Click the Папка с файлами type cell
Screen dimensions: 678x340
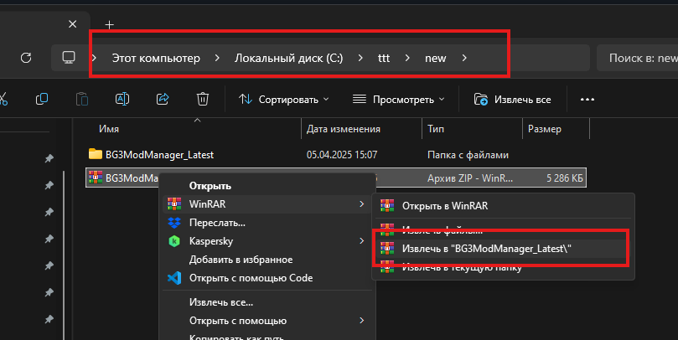tap(468, 155)
